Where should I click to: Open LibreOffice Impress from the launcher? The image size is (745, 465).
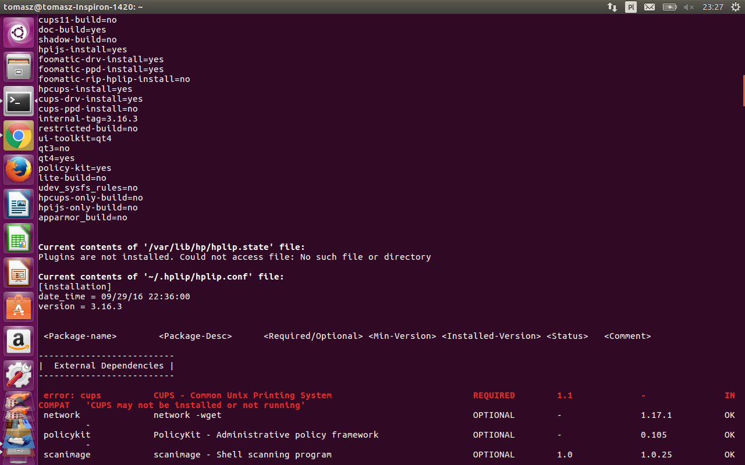[19, 273]
